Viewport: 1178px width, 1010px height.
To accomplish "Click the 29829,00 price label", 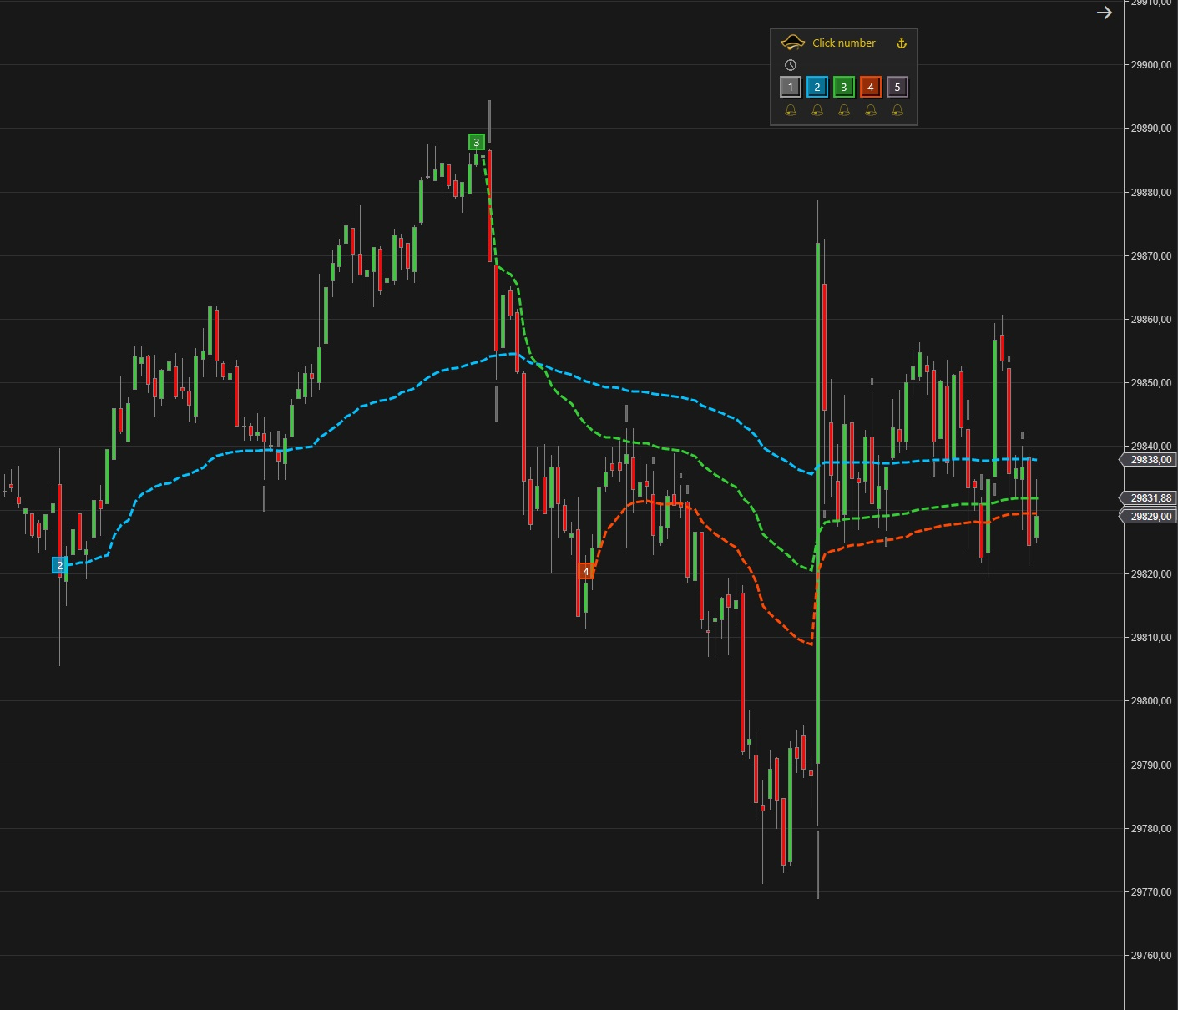I will tap(1148, 517).
